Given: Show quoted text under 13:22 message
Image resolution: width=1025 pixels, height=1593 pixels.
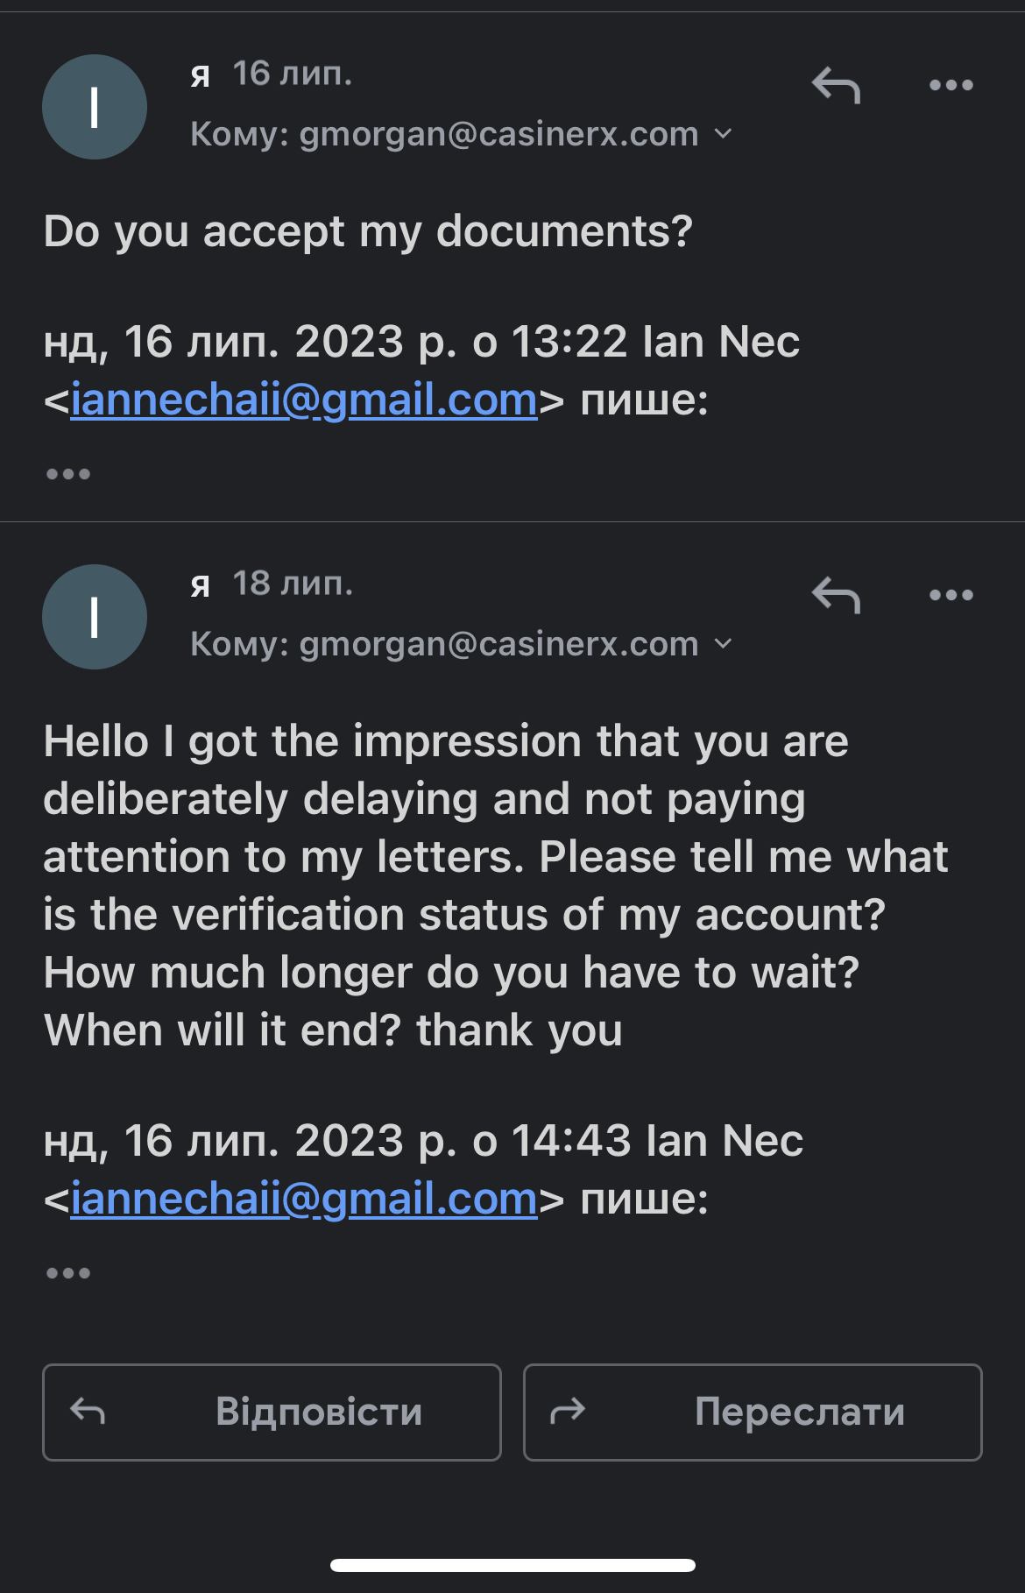Looking at the screenshot, I should [x=68, y=474].
